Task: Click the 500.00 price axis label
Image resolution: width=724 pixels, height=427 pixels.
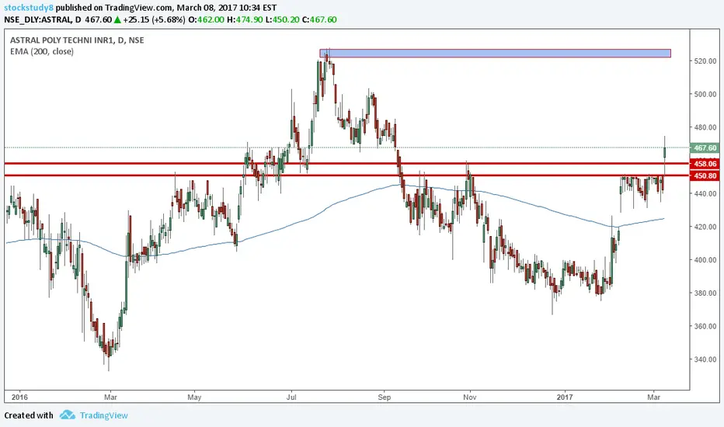Action: point(705,94)
